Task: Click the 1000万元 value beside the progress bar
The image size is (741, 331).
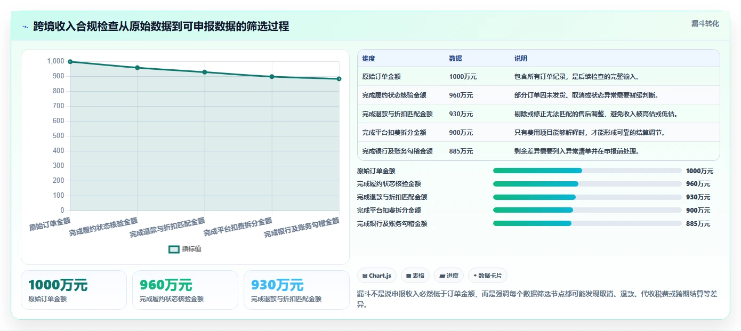Action: pyautogui.click(x=699, y=171)
